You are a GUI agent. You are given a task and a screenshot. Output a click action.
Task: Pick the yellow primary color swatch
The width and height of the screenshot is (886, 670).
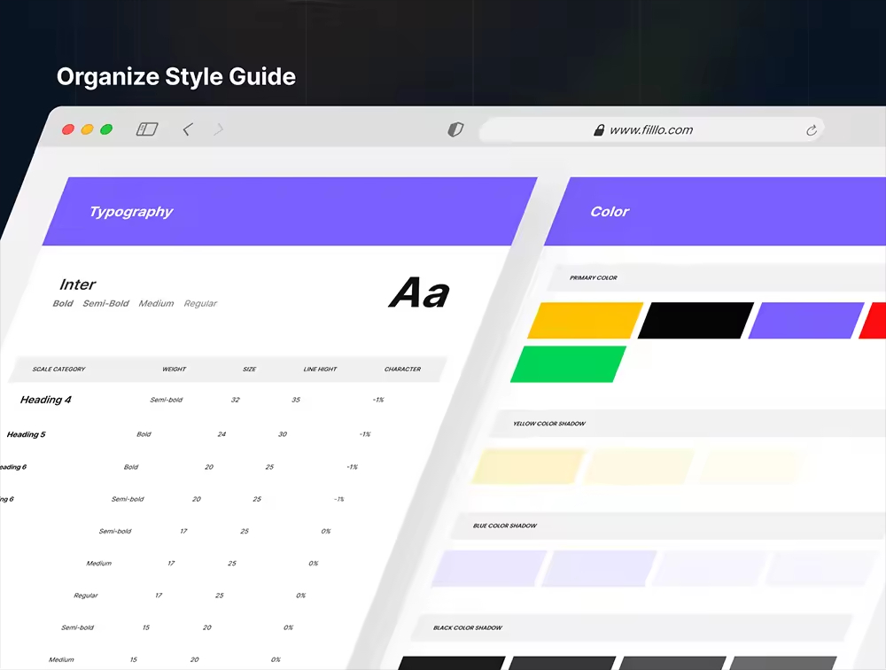point(586,321)
